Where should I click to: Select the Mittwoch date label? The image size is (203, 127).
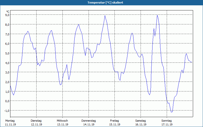(62, 121)
